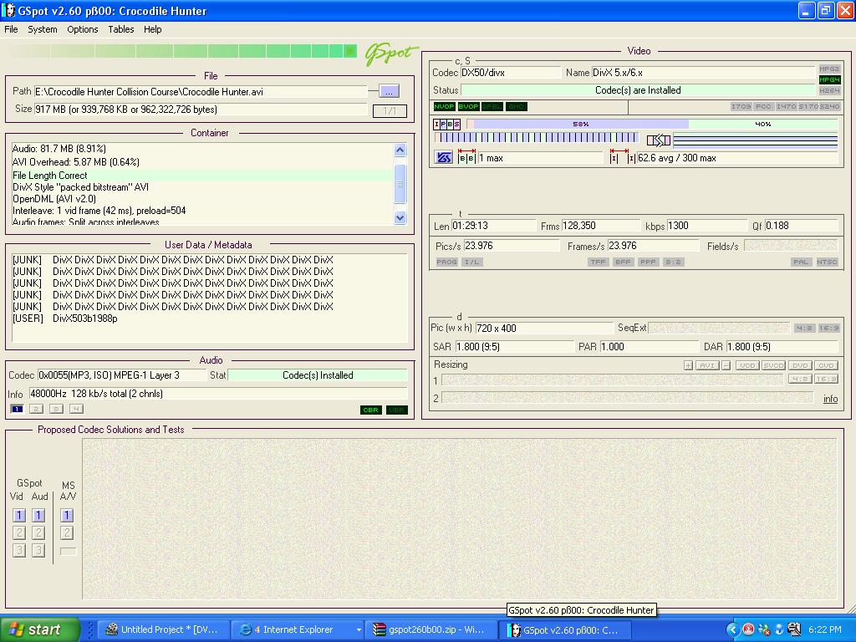Click the I-frame keyframe interval icon

point(623,156)
